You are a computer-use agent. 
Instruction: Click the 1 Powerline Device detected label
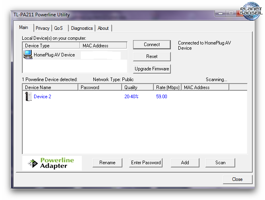click(x=50, y=80)
